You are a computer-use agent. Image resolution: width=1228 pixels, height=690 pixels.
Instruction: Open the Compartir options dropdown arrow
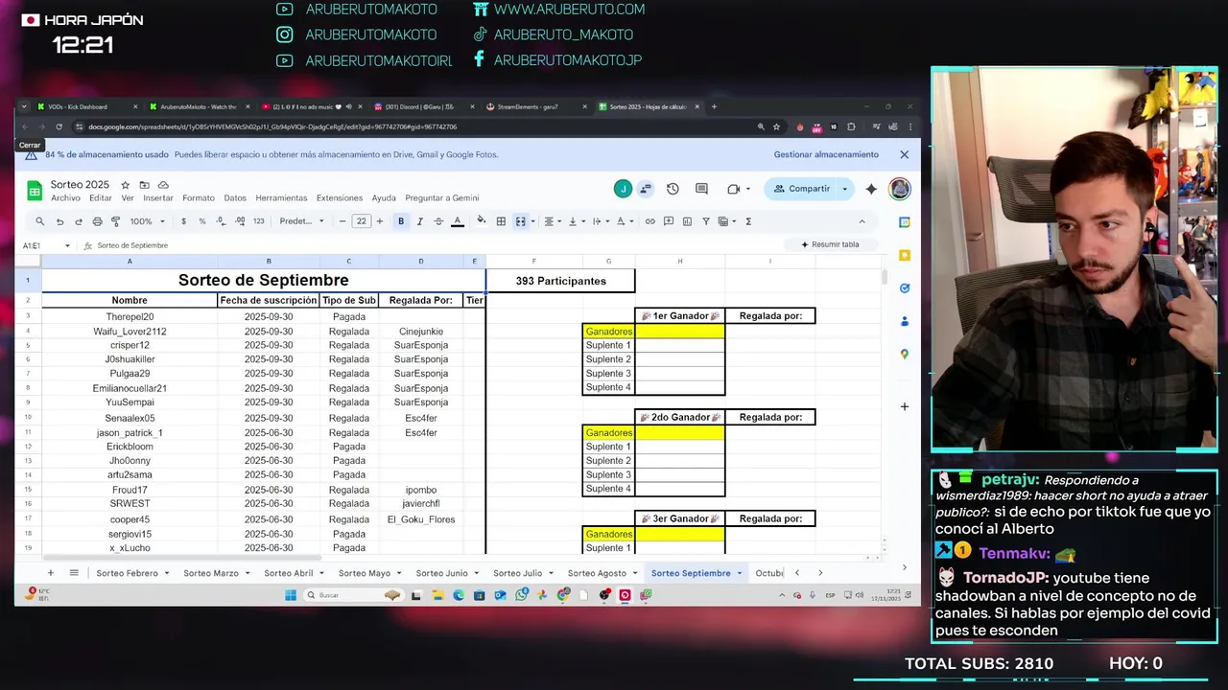tap(844, 189)
